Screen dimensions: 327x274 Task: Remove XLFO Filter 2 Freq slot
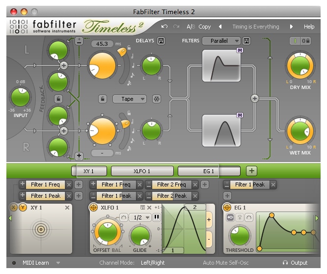195,184
